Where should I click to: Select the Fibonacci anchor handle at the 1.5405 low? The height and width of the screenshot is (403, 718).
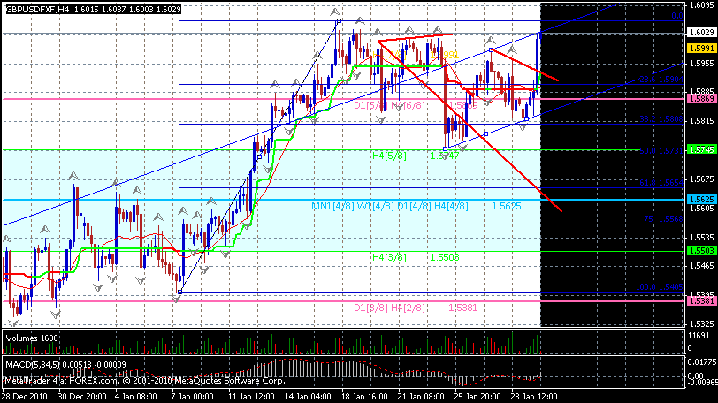(180, 292)
